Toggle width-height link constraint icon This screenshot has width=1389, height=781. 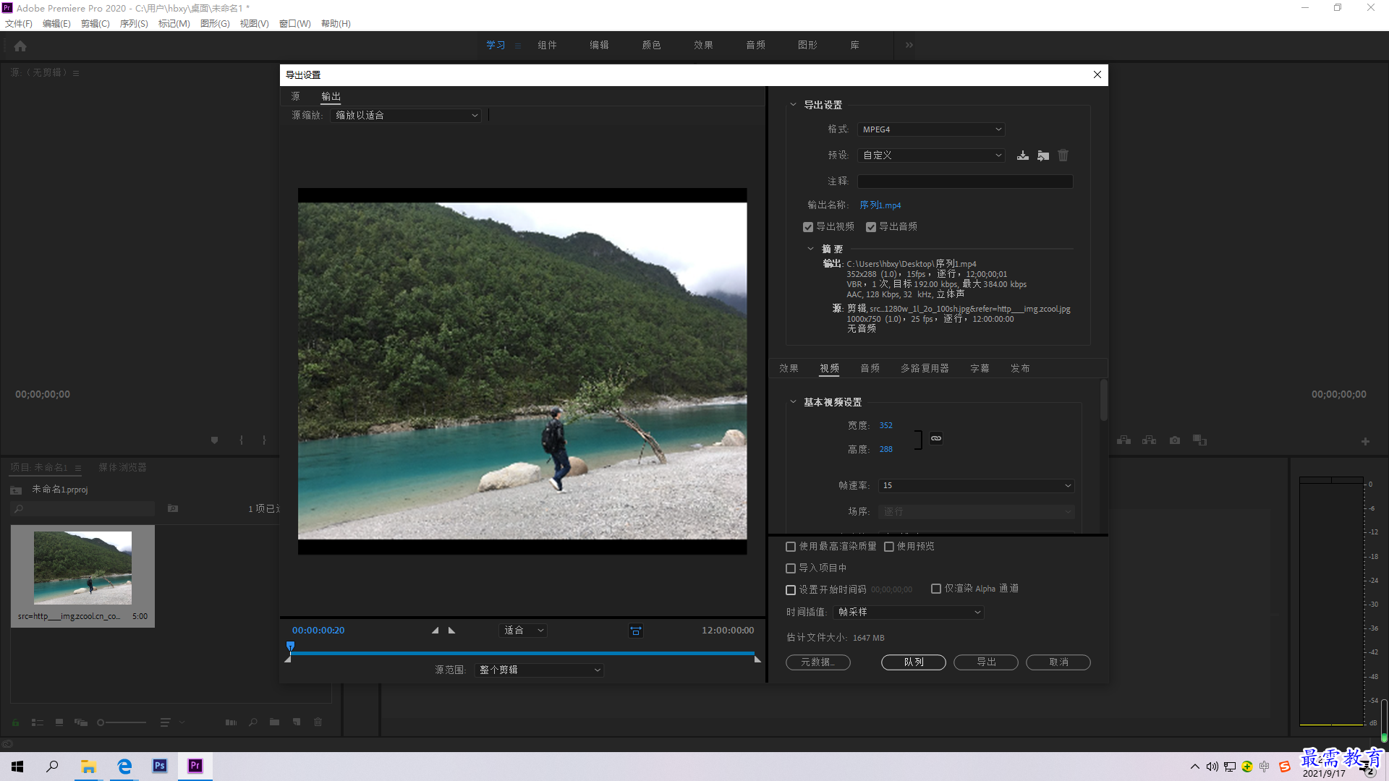click(936, 438)
